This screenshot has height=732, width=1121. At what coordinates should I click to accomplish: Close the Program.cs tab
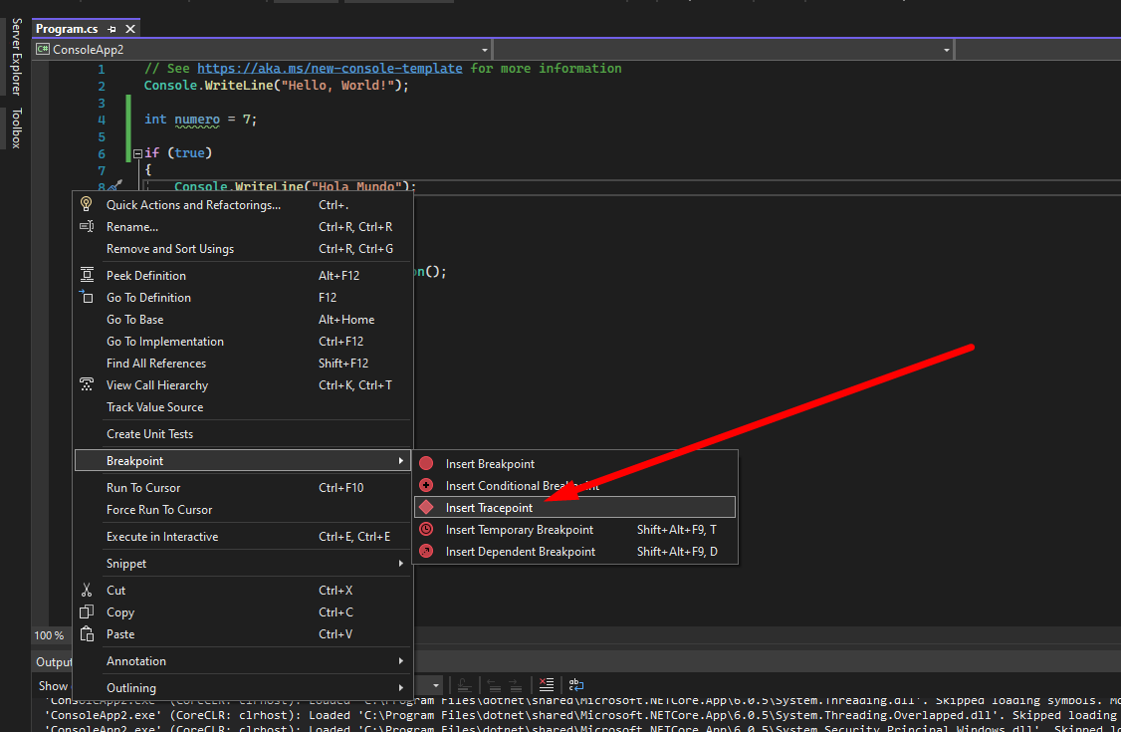coord(128,30)
